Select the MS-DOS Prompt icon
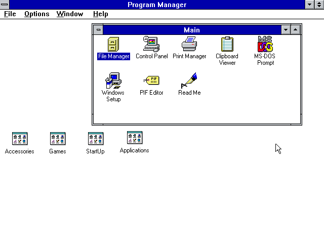 [265, 45]
